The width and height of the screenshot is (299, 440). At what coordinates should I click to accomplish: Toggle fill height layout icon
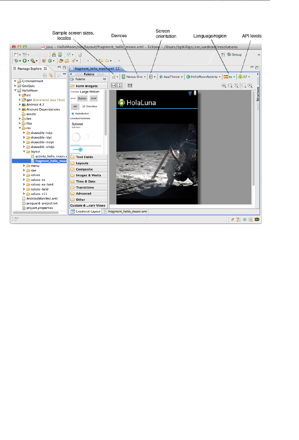pos(120,85)
